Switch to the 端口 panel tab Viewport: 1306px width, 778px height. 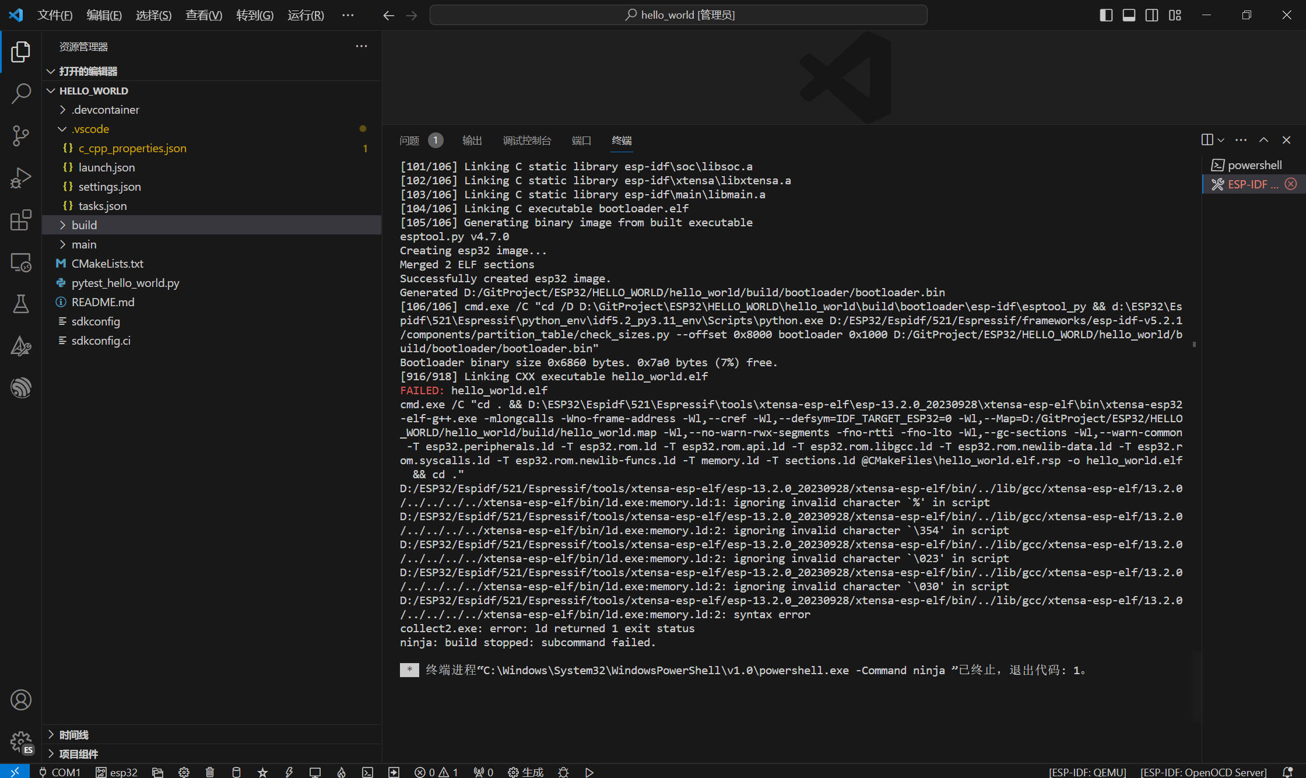tap(582, 141)
